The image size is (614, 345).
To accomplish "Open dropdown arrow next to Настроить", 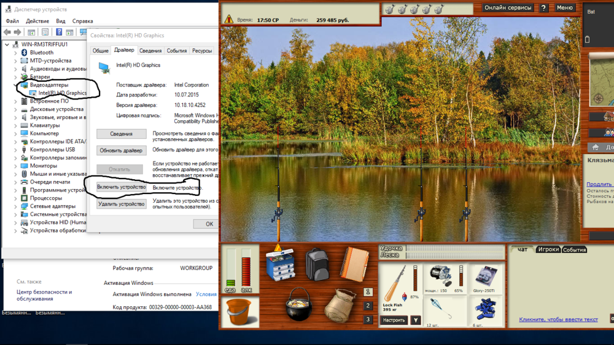I will click(416, 320).
